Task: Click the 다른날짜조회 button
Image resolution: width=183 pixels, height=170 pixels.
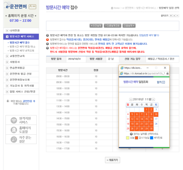Action: tap(112, 26)
